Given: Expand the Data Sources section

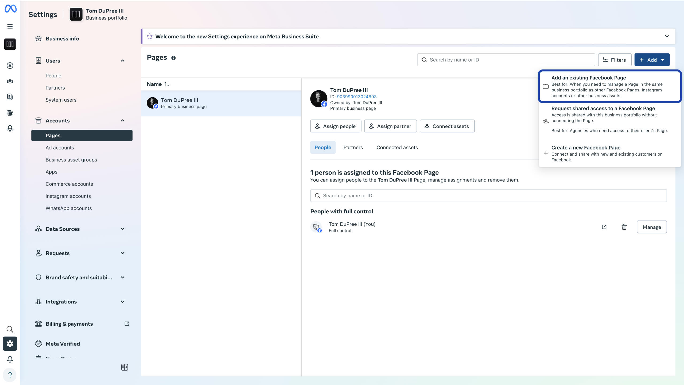Looking at the screenshot, I should [x=122, y=229].
